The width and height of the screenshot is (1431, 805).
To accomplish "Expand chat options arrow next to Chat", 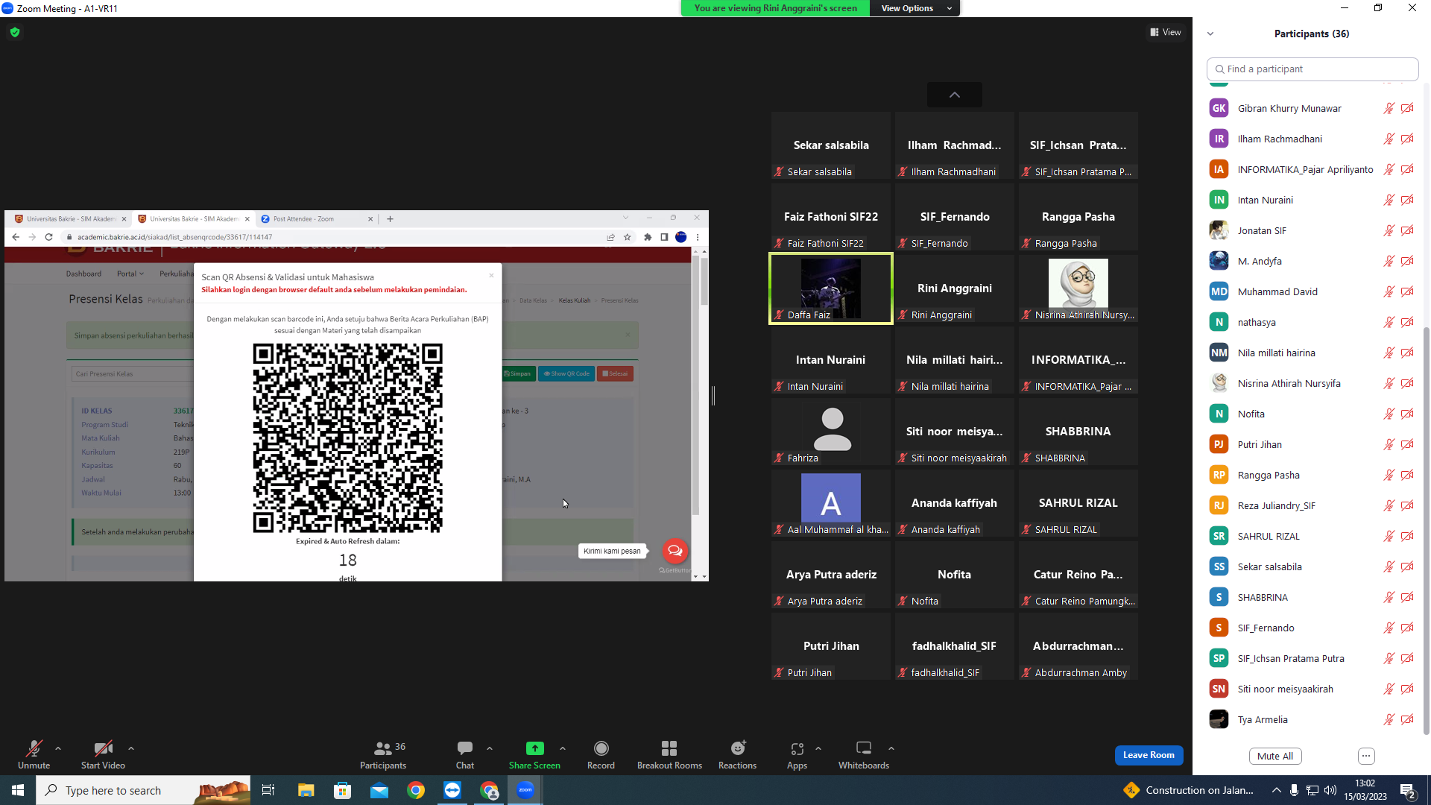I will 490,748.
